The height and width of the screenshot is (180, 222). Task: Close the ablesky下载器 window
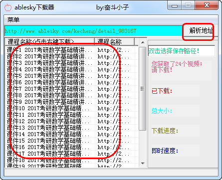[x=207, y=5]
